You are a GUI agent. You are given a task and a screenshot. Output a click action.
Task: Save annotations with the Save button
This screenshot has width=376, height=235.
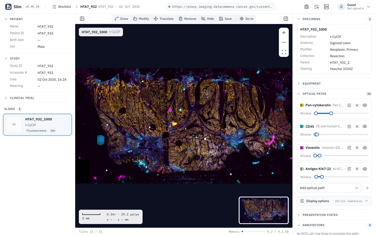(x=225, y=19)
